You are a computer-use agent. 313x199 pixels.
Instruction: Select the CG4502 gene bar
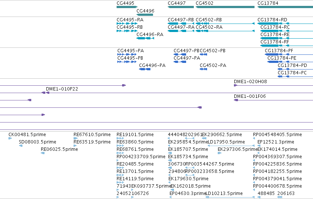tap(225, 7)
